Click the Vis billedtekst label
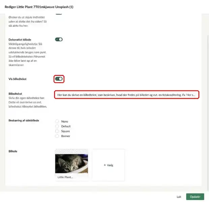The image size is (209, 202). pos(18,79)
